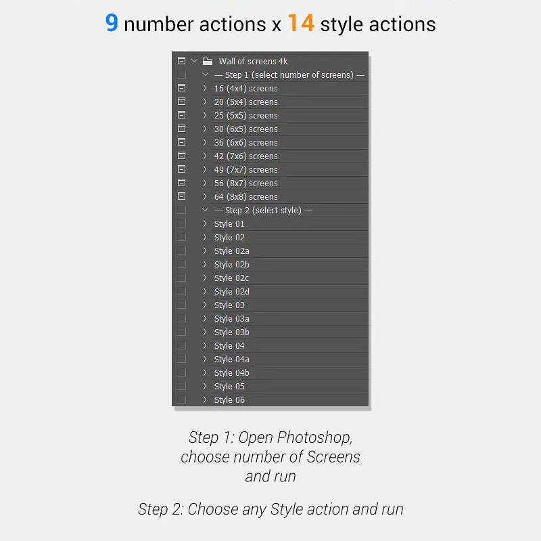Toggle dialog icon for 49 (7x7) screens

pyautogui.click(x=181, y=169)
